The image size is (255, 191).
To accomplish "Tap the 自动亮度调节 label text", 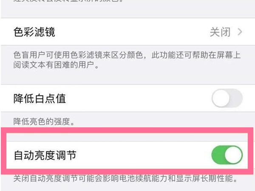I will pyautogui.click(x=45, y=156).
